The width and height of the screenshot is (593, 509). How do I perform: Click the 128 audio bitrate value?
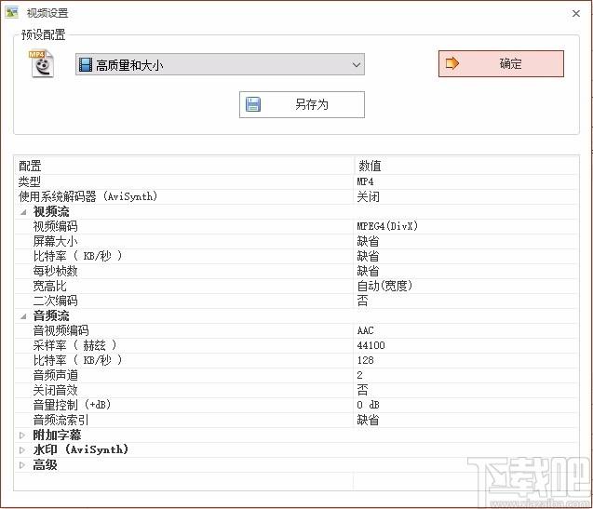tap(365, 360)
